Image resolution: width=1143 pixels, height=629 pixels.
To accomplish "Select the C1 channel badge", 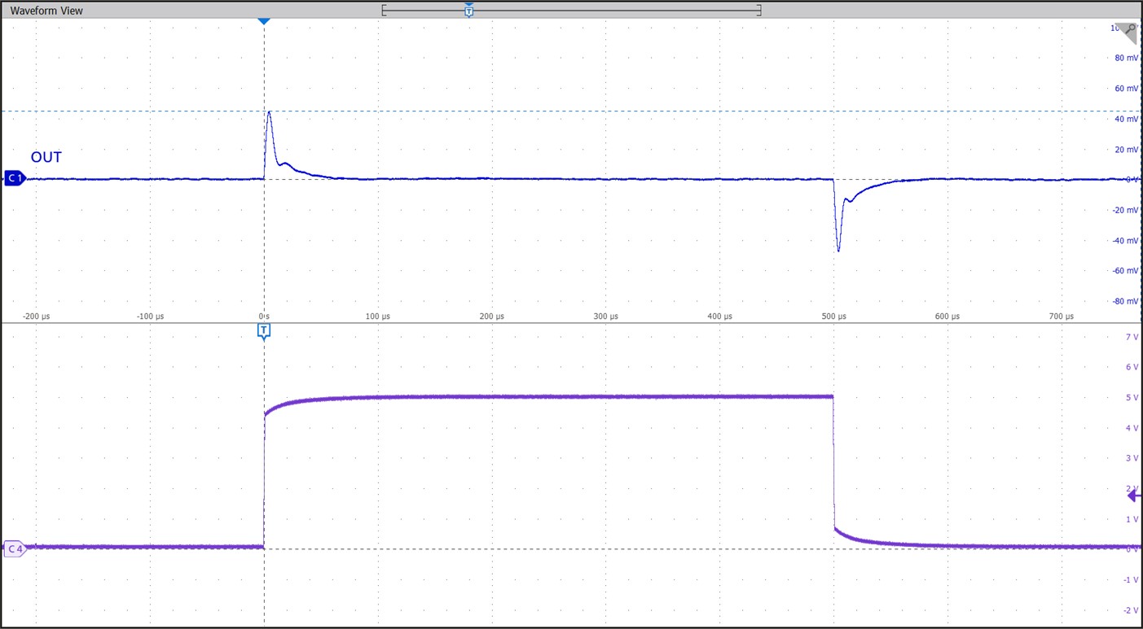I will [x=14, y=178].
